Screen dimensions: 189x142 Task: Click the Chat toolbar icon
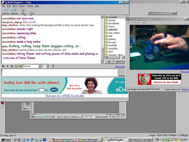coord(32,12)
